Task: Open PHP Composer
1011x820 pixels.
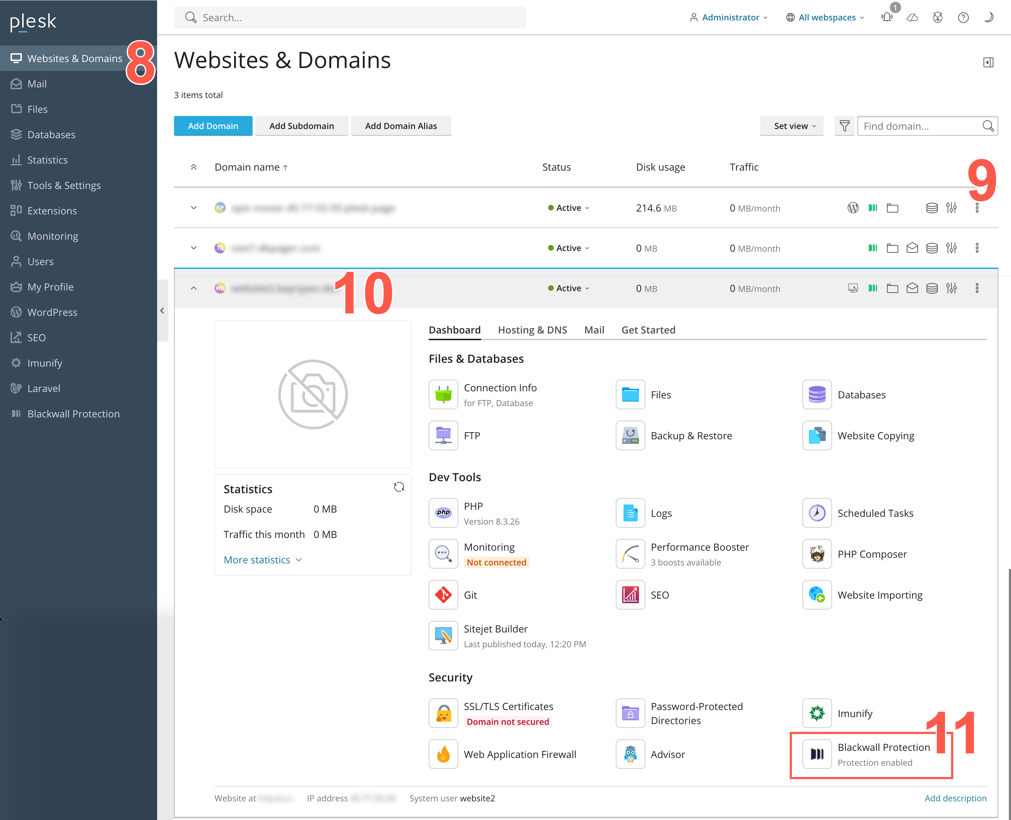Action: [855, 553]
